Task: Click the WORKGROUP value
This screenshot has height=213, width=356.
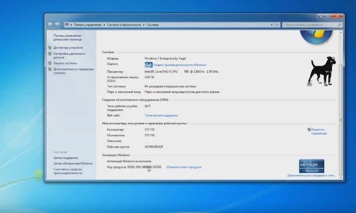Action: coord(154,147)
